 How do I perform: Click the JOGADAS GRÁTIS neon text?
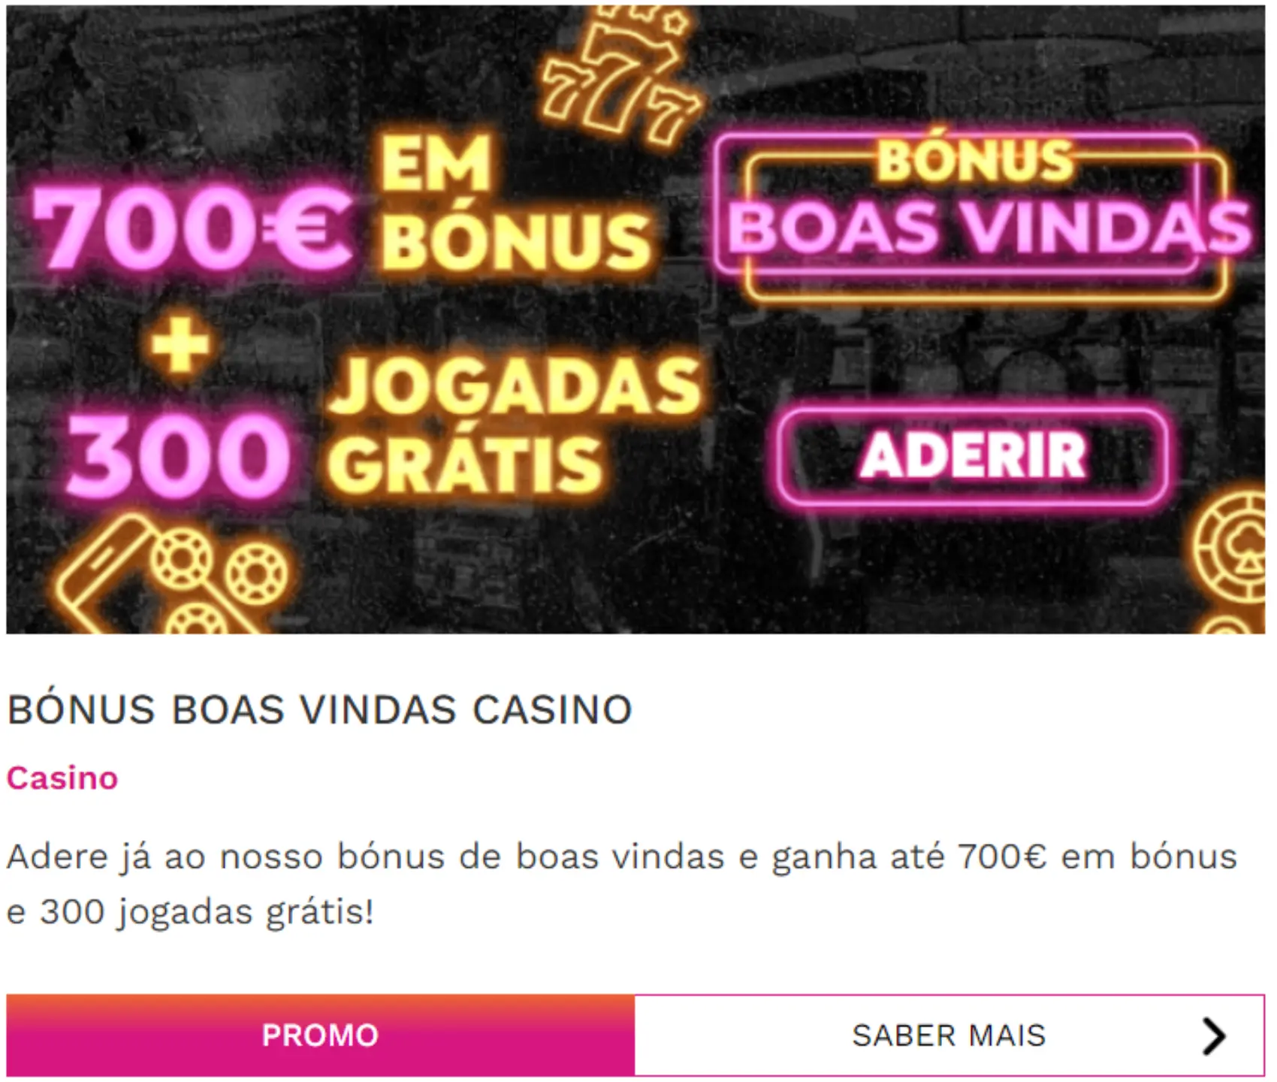pos(514,422)
